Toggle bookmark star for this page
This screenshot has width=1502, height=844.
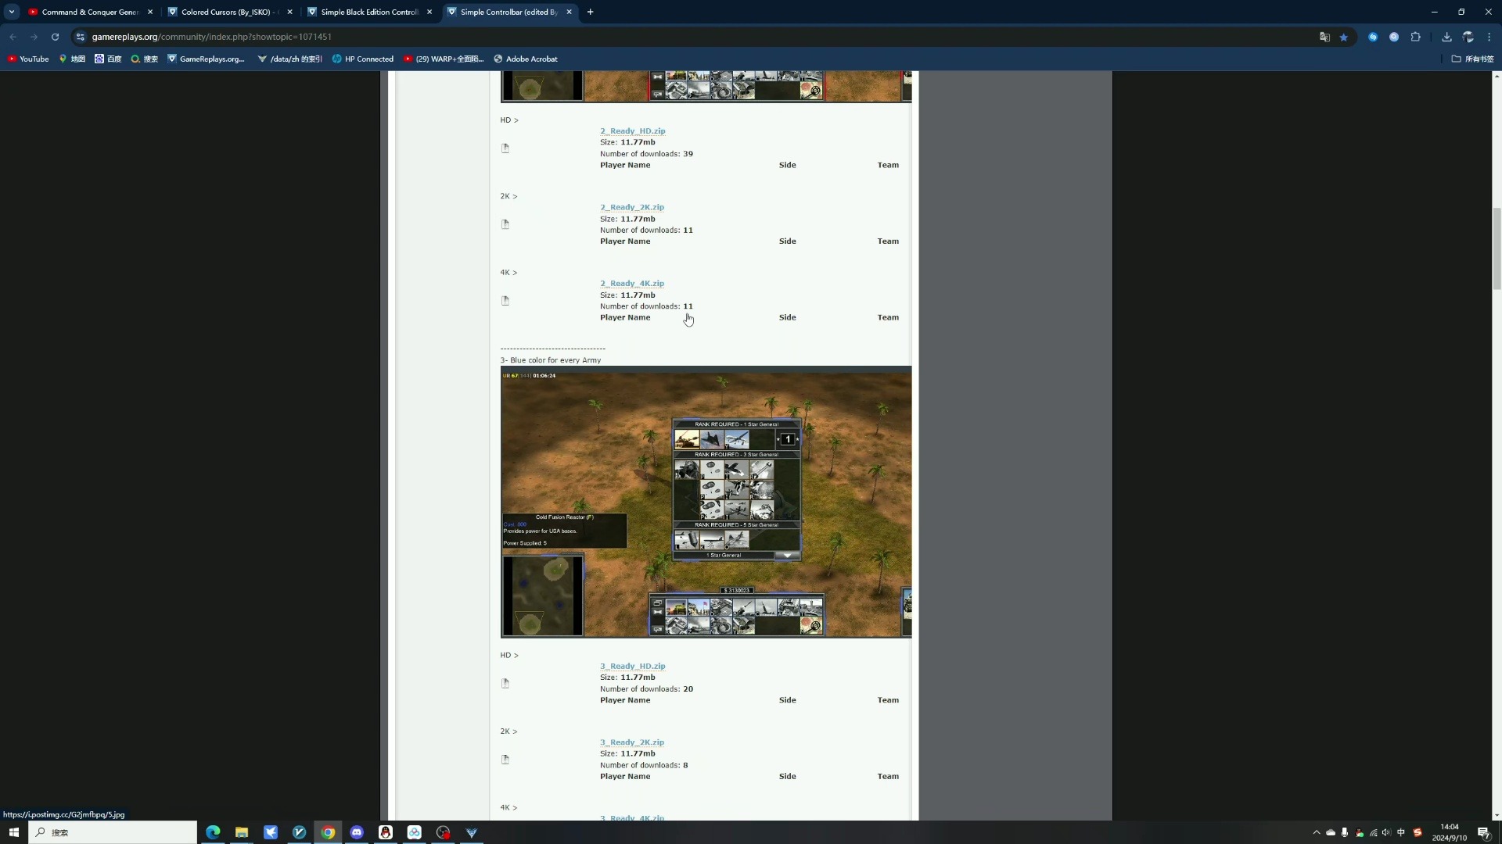[1344, 37]
